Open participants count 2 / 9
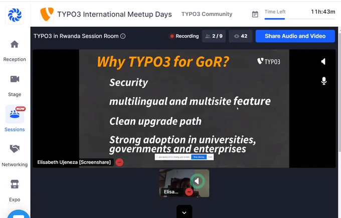The width and height of the screenshot is (341, 218). click(214, 36)
